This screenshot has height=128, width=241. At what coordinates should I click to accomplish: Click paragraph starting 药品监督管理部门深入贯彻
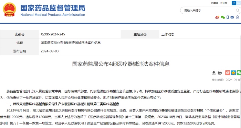120,94
